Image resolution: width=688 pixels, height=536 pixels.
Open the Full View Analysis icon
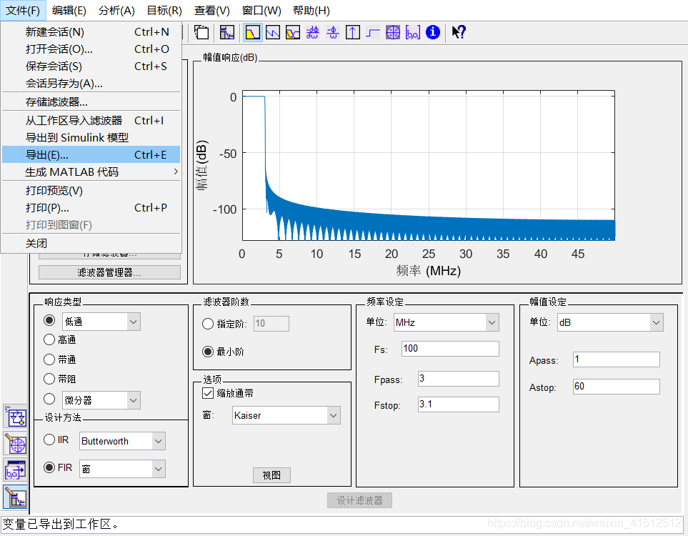click(201, 32)
